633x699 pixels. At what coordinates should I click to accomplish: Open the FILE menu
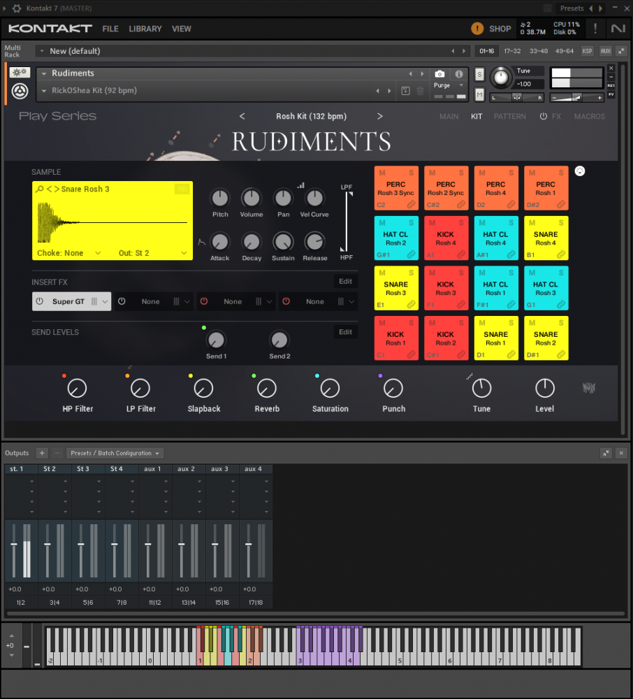coord(110,29)
